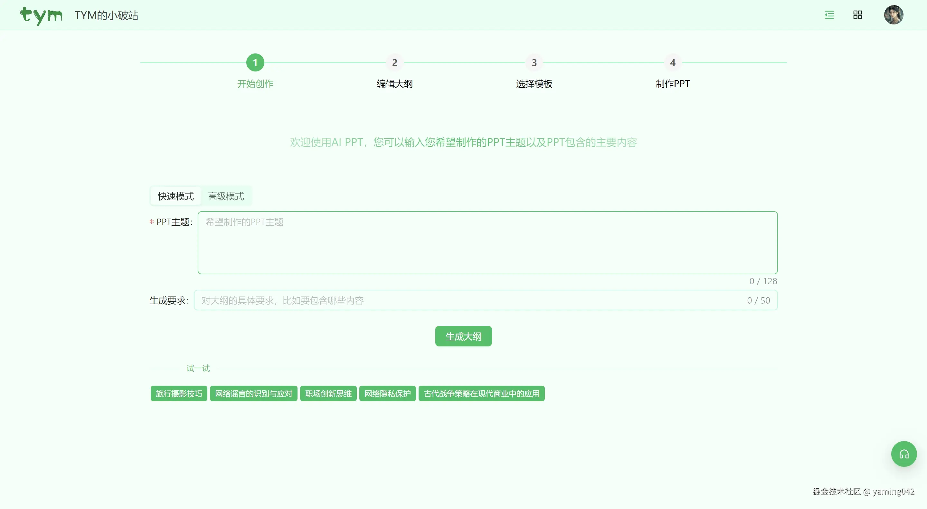927x509 pixels.
Task: Click the TYM的小破站 site title
Action: tap(107, 15)
